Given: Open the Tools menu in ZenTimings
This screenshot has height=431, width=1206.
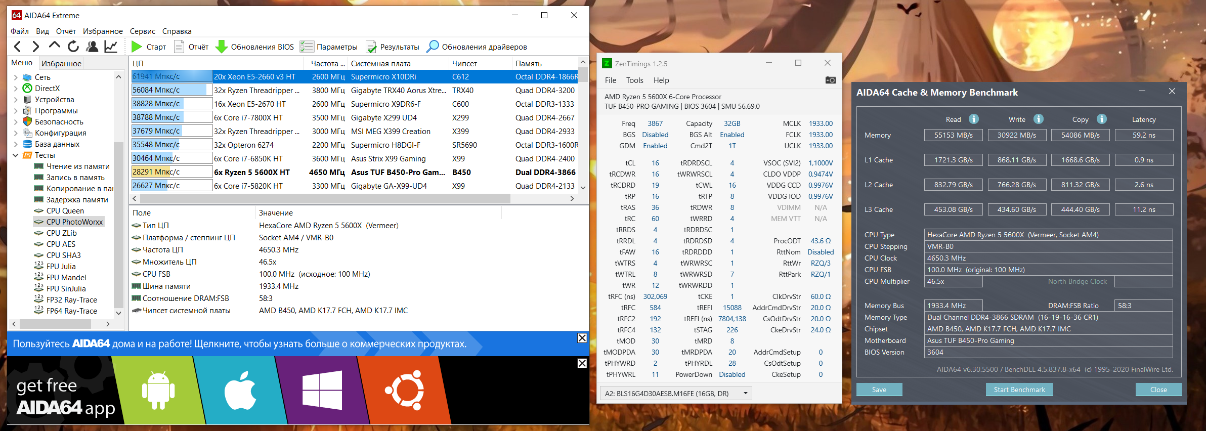Looking at the screenshot, I should (x=635, y=80).
